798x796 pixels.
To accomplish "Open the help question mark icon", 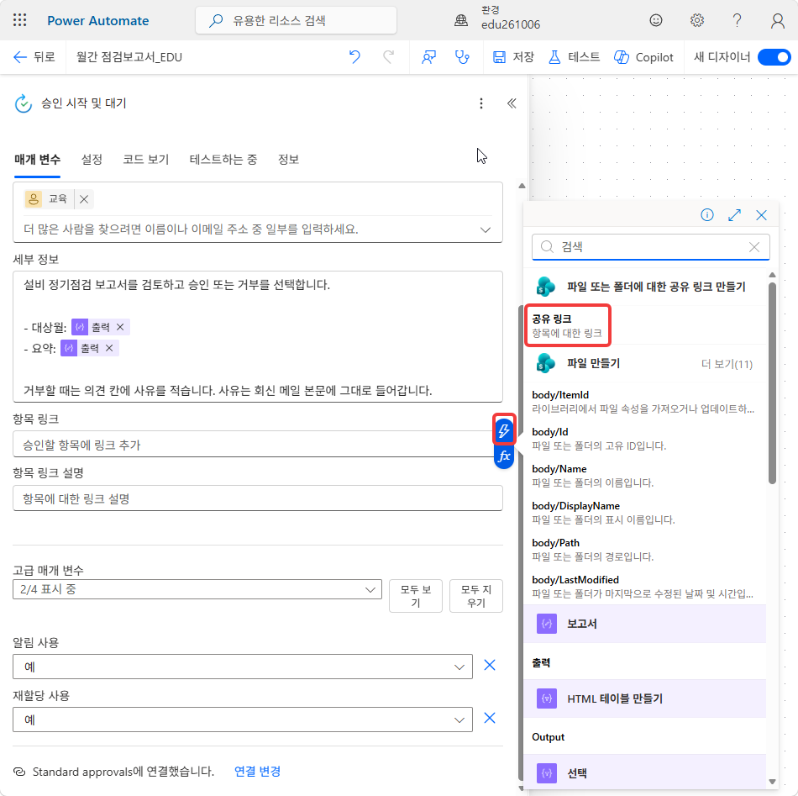I will click(x=737, y=20).
